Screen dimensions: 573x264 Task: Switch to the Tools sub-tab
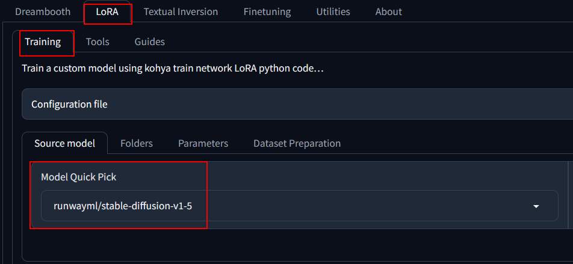[98, 41]
